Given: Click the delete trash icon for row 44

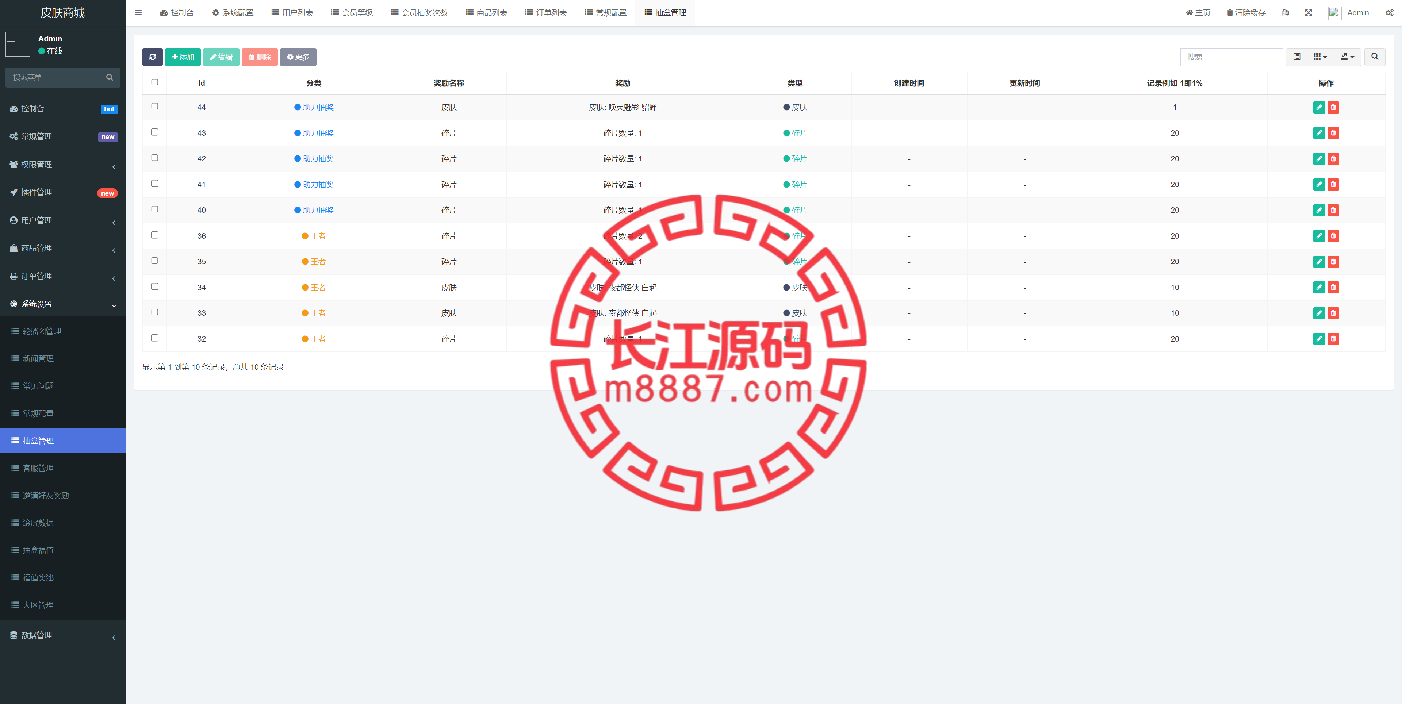Looking at the screenshot, I should (x=1333, y=107).
